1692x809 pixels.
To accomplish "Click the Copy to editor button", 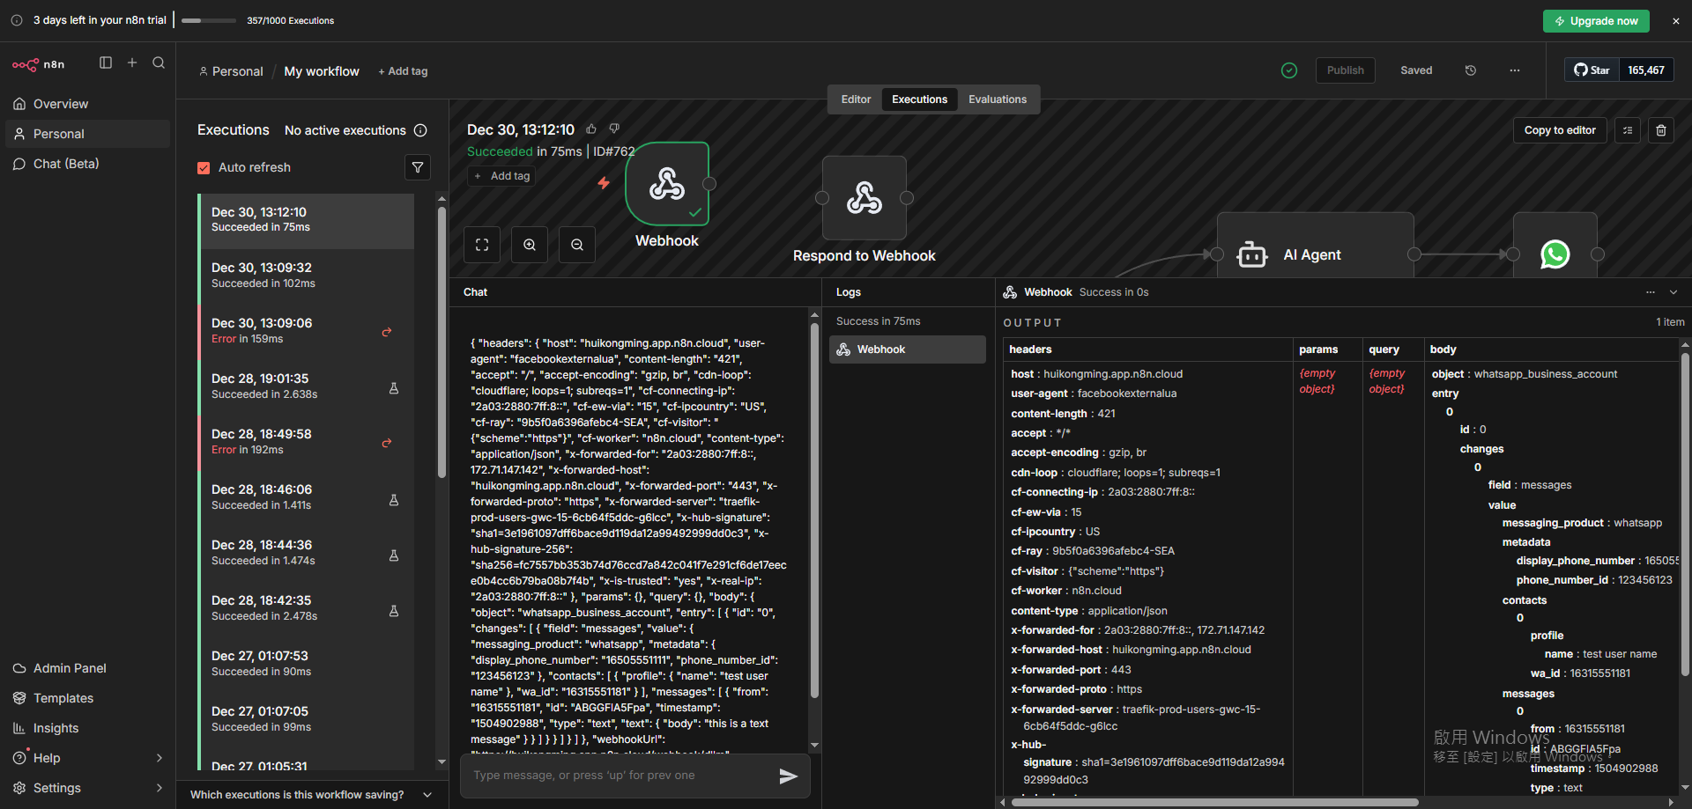I will [1559, 130].
